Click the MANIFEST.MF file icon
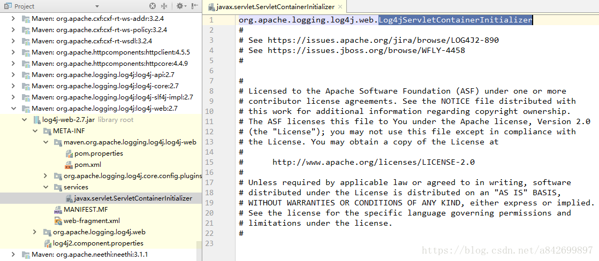This screenshot has width=599, height=261. pos(58,210)
